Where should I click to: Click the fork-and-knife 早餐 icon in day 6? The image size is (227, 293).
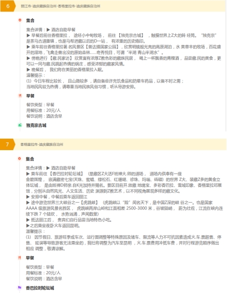point(20,96)
